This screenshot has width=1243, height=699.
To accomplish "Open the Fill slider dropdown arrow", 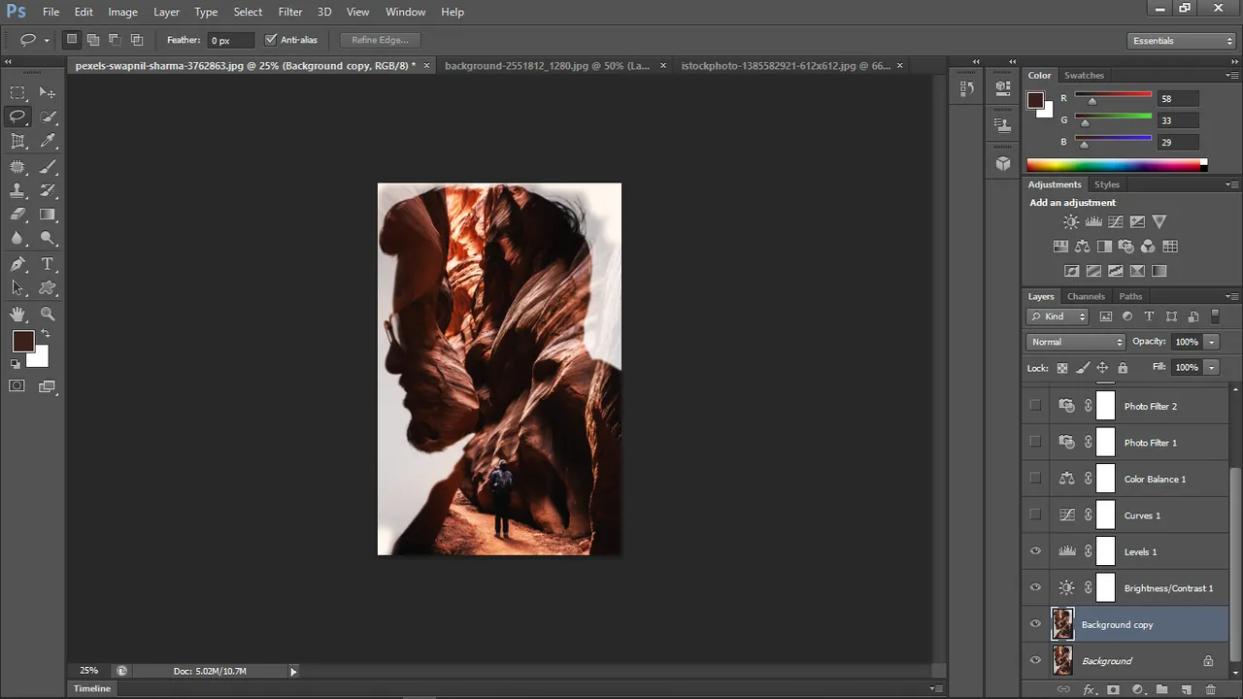I will pos(1211,368).
